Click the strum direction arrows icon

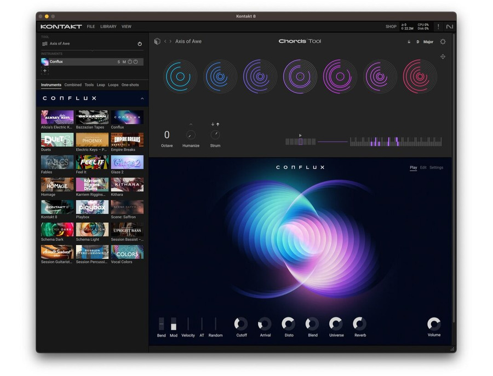pos(215,124)
